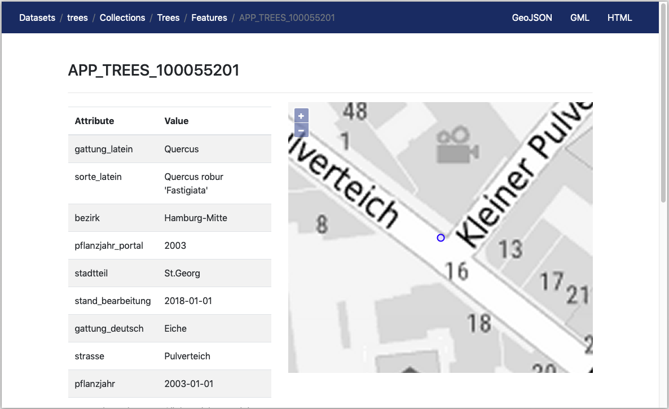Zoom in on the map
The height and width of the screenshot is (409, 669).
(301, 116)
